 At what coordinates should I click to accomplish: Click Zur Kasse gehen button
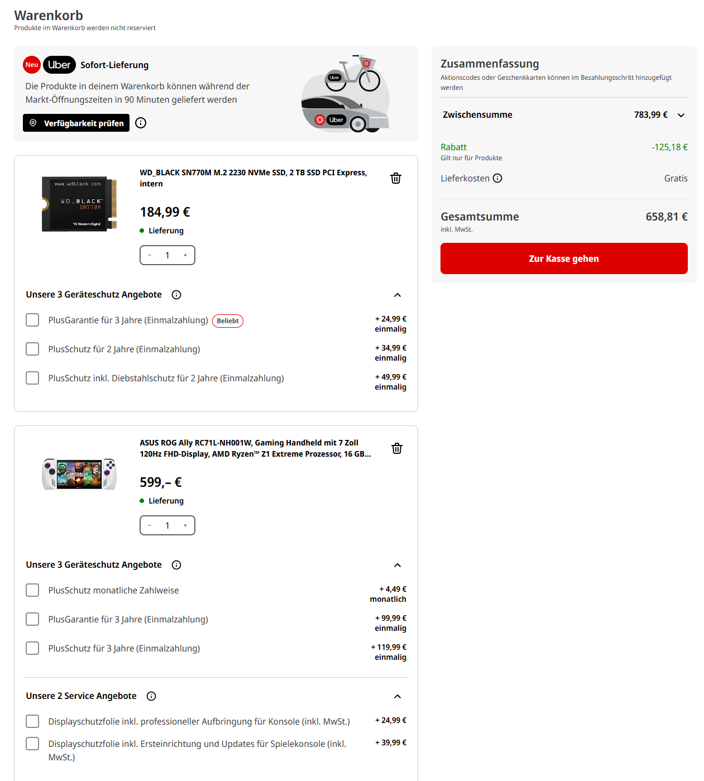tap(564, 258)
